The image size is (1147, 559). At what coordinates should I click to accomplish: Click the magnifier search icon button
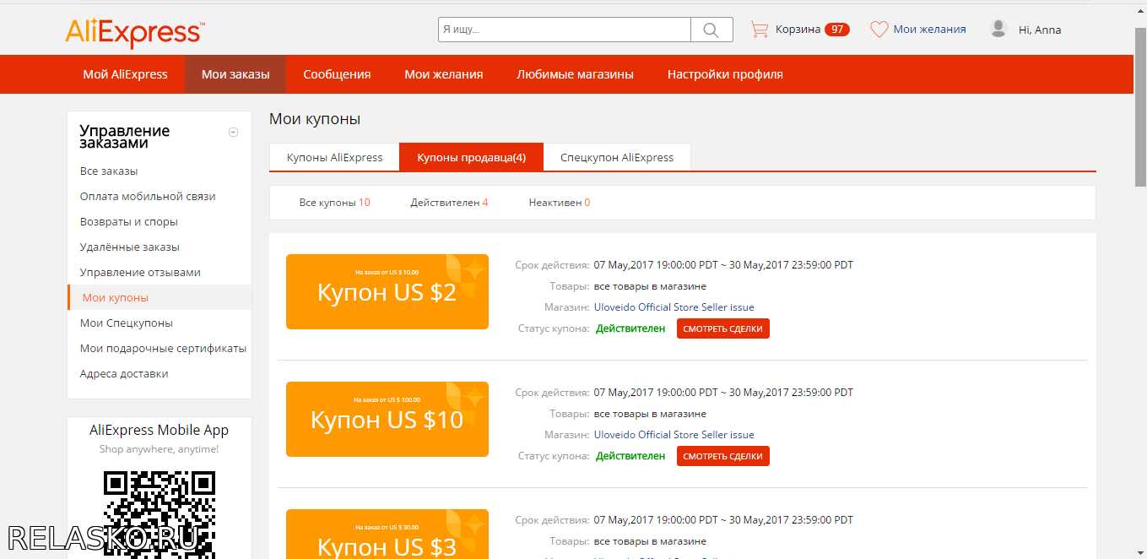click(x=711, y=30)
